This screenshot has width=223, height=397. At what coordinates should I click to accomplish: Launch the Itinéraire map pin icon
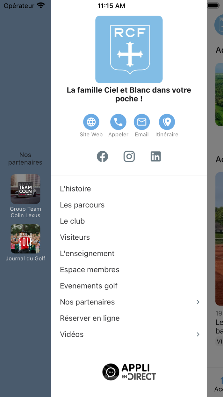(167, 122)
